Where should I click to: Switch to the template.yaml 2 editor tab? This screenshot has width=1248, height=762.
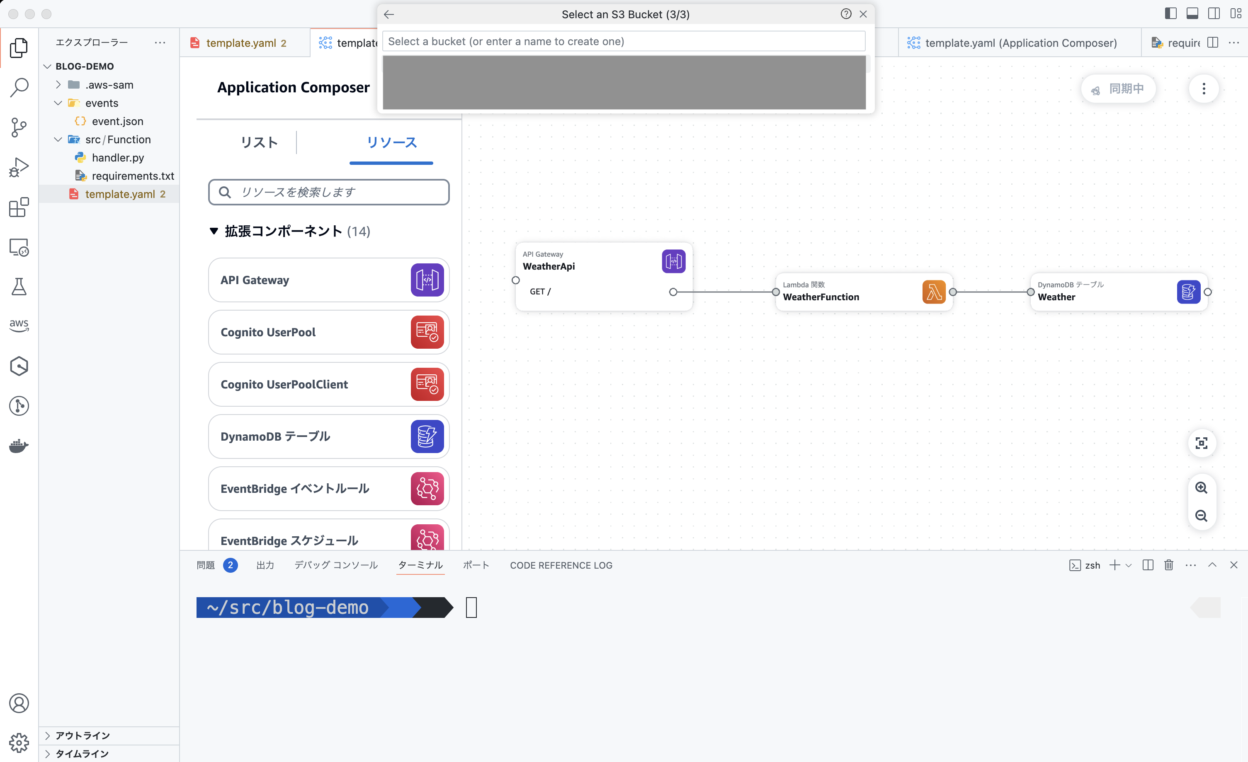245,43
